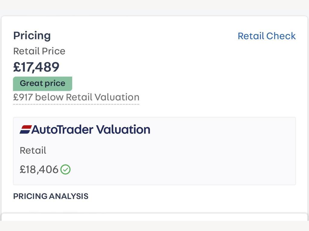
Task: Click the Retail Price label
Action: point(39,51)
